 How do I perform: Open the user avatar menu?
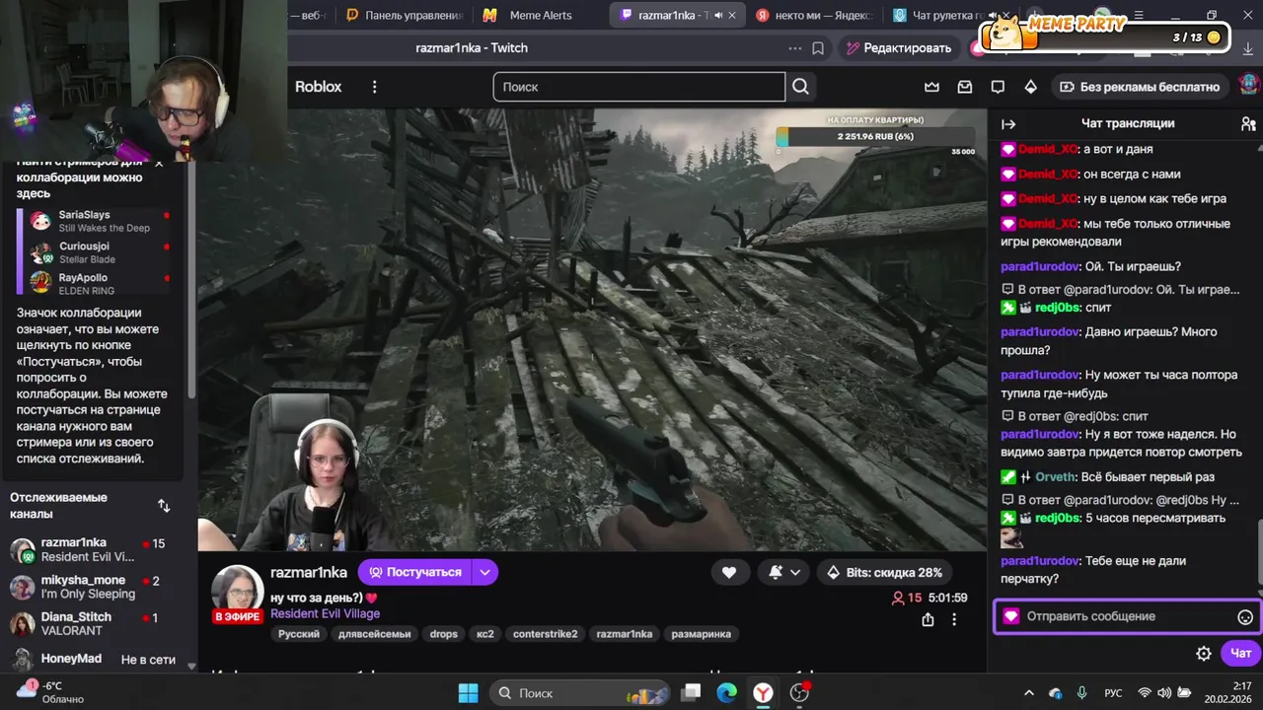(x=1248, y=87)
